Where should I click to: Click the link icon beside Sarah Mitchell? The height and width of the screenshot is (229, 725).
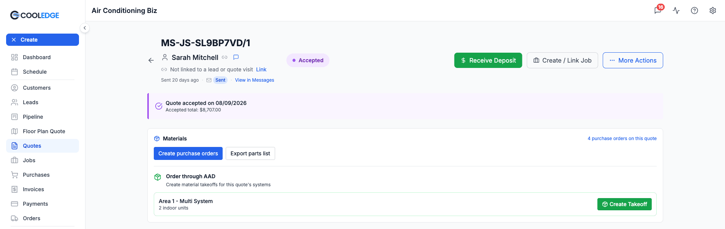click(x=225, y=57)
